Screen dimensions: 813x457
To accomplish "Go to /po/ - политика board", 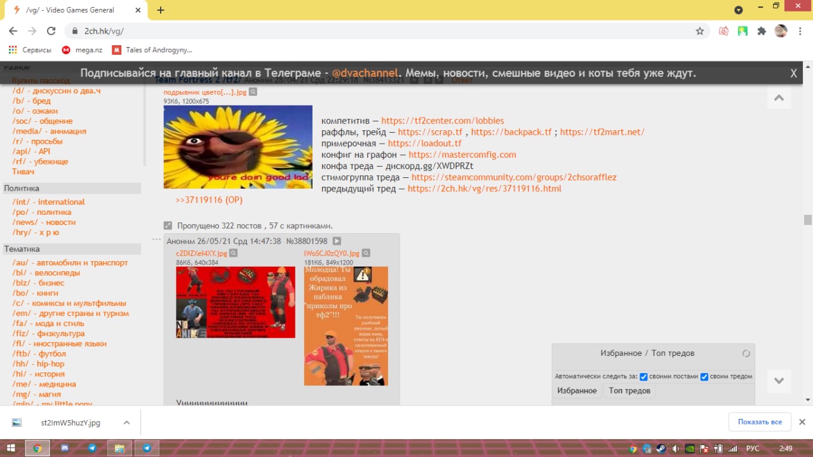I will tap(41, 212).
